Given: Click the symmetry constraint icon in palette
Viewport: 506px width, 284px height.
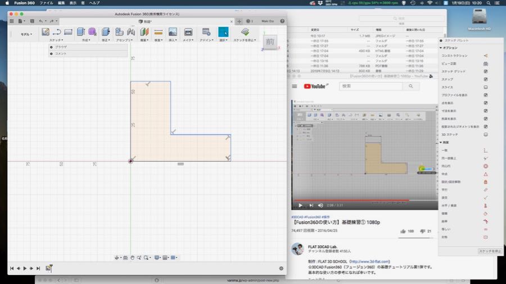Looking at the screenshot, I should [485, 237].
